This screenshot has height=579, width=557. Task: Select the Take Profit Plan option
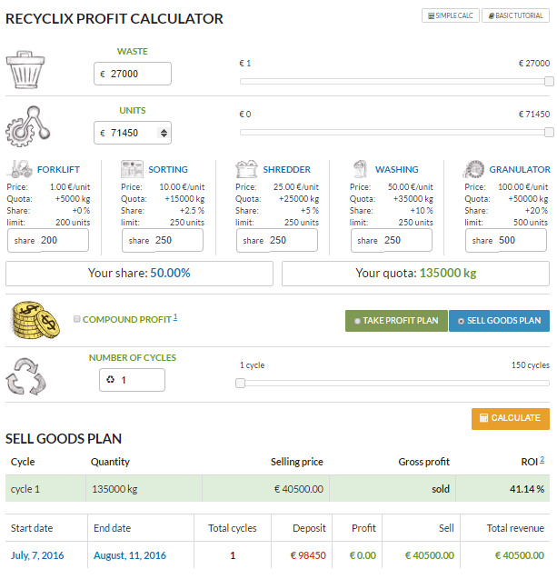coord(396,321)
